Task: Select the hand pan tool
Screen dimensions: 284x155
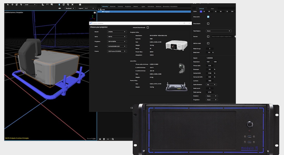Action: coord(59,4)
